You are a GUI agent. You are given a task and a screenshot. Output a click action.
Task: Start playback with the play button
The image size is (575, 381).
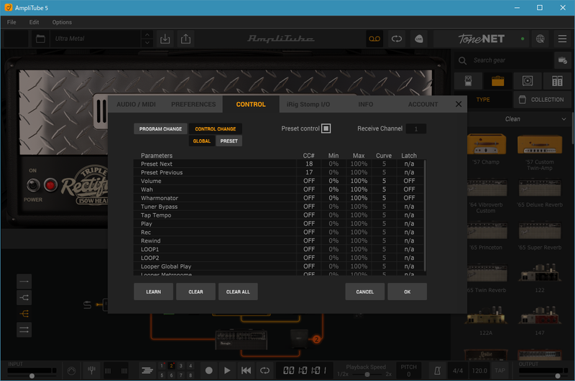[x=227, y=371]
